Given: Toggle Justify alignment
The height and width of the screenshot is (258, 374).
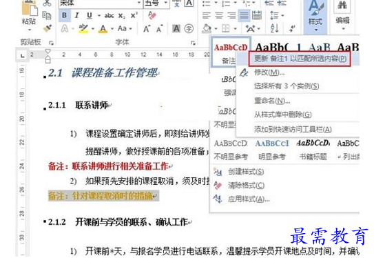Looking at the screenshot, I should (244, 16).
